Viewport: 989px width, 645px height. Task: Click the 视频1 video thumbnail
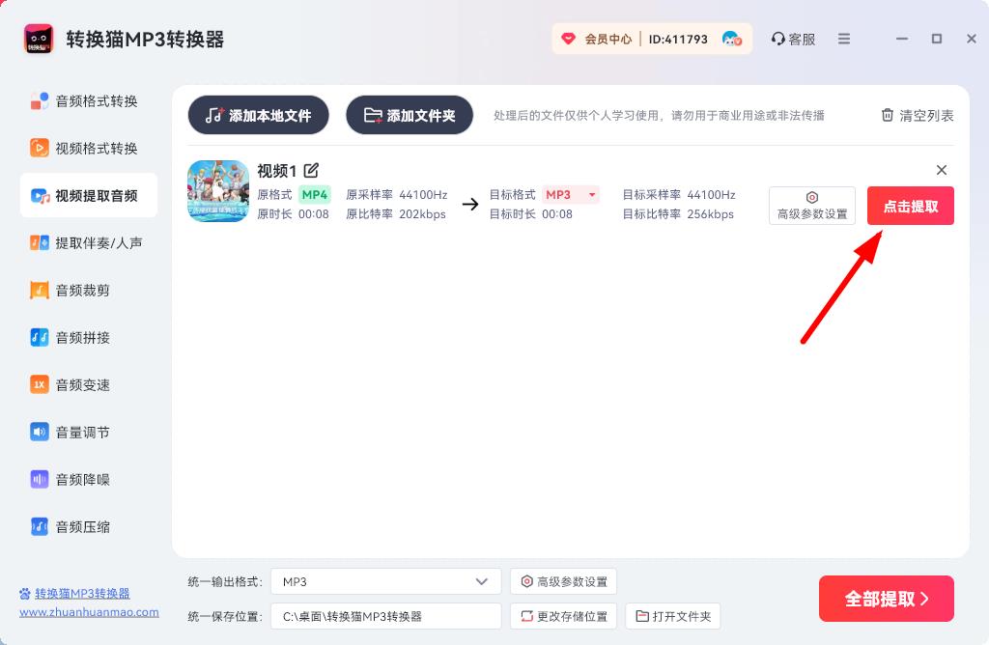218,190
